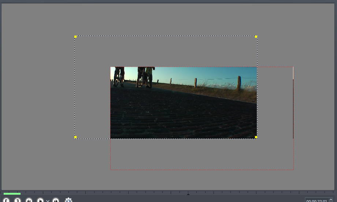The image size is (337, 202).
Task: Expand the play options dropdown arrow
Action: pos(48,201)
